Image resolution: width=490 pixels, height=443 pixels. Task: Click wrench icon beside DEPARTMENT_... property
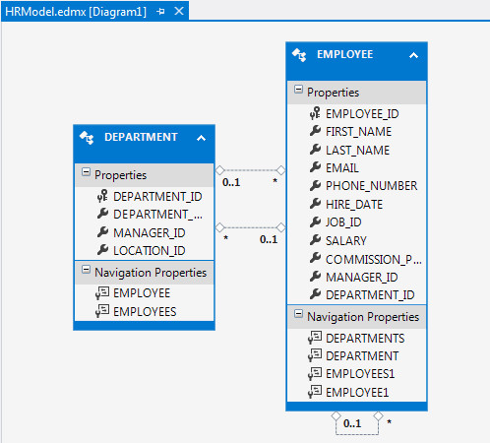pos(102,214)
